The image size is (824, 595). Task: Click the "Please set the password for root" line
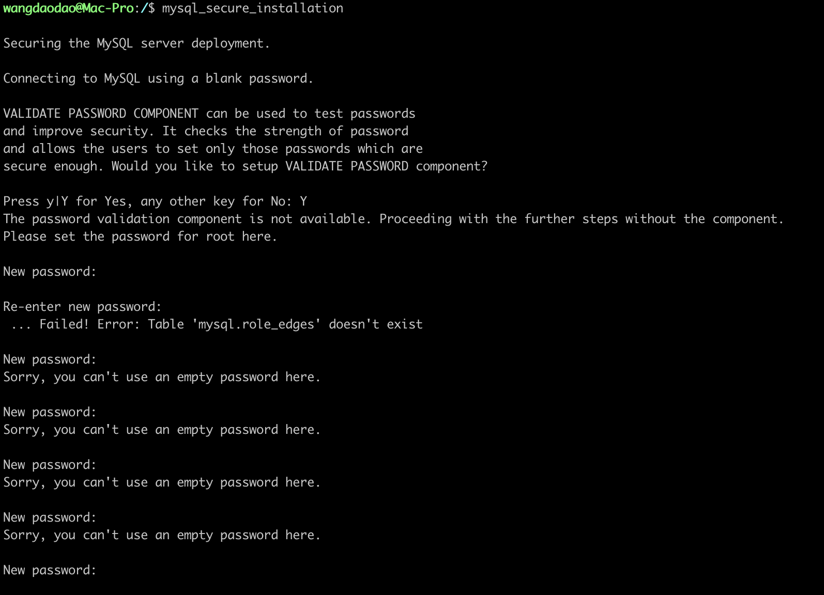(140, 237)
